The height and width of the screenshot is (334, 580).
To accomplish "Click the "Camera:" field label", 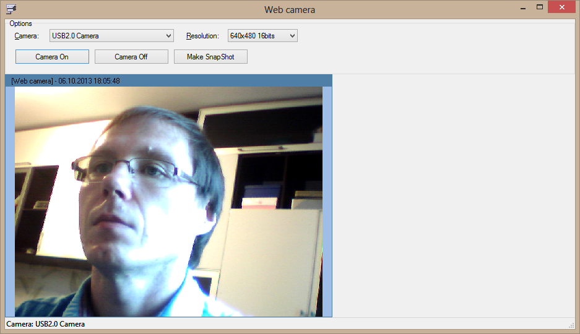I will [x=27, y=36].
